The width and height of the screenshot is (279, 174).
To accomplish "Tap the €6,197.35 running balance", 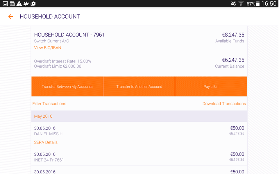I will [237, 159].
